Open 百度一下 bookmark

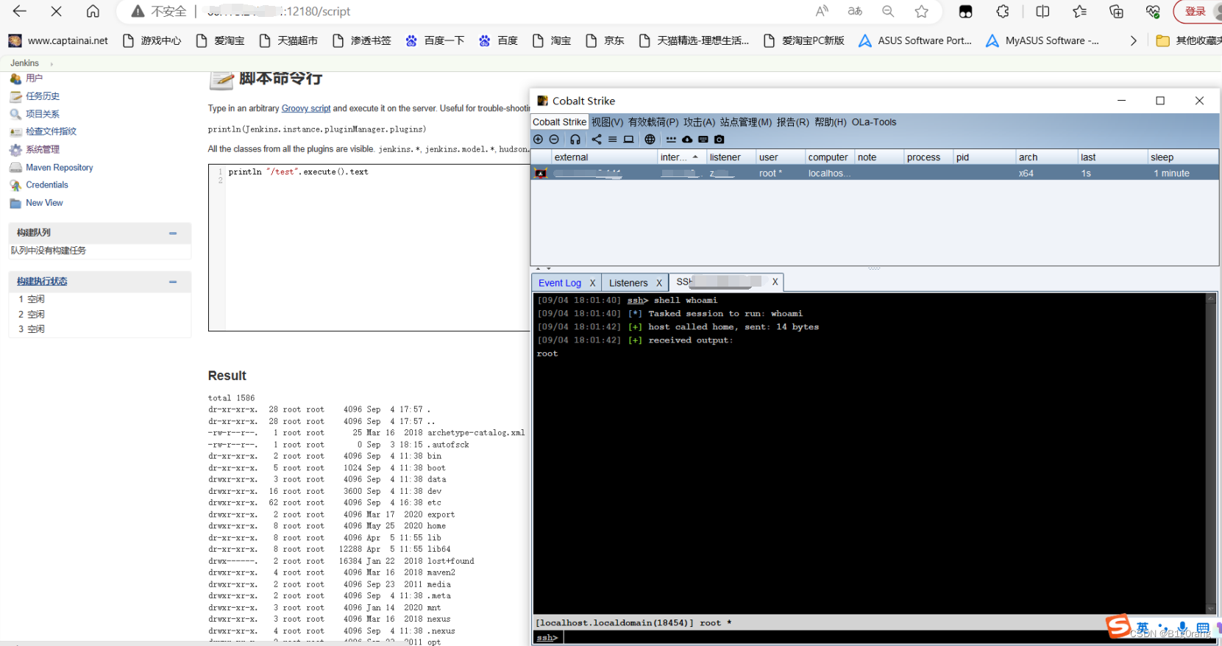435,40
